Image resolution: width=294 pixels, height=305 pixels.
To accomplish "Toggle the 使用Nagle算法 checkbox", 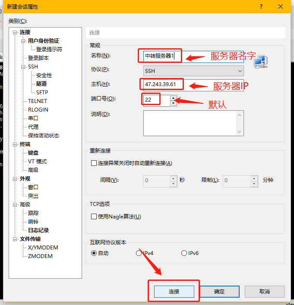I will [94, 217].
